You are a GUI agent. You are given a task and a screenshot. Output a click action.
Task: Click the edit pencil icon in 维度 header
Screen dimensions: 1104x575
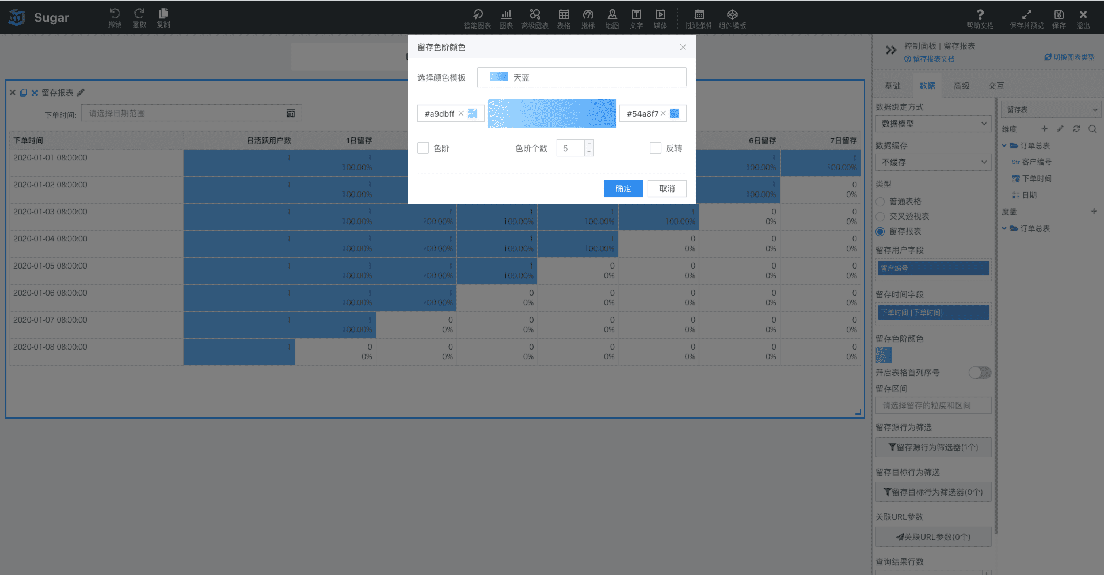point(1060,129)
